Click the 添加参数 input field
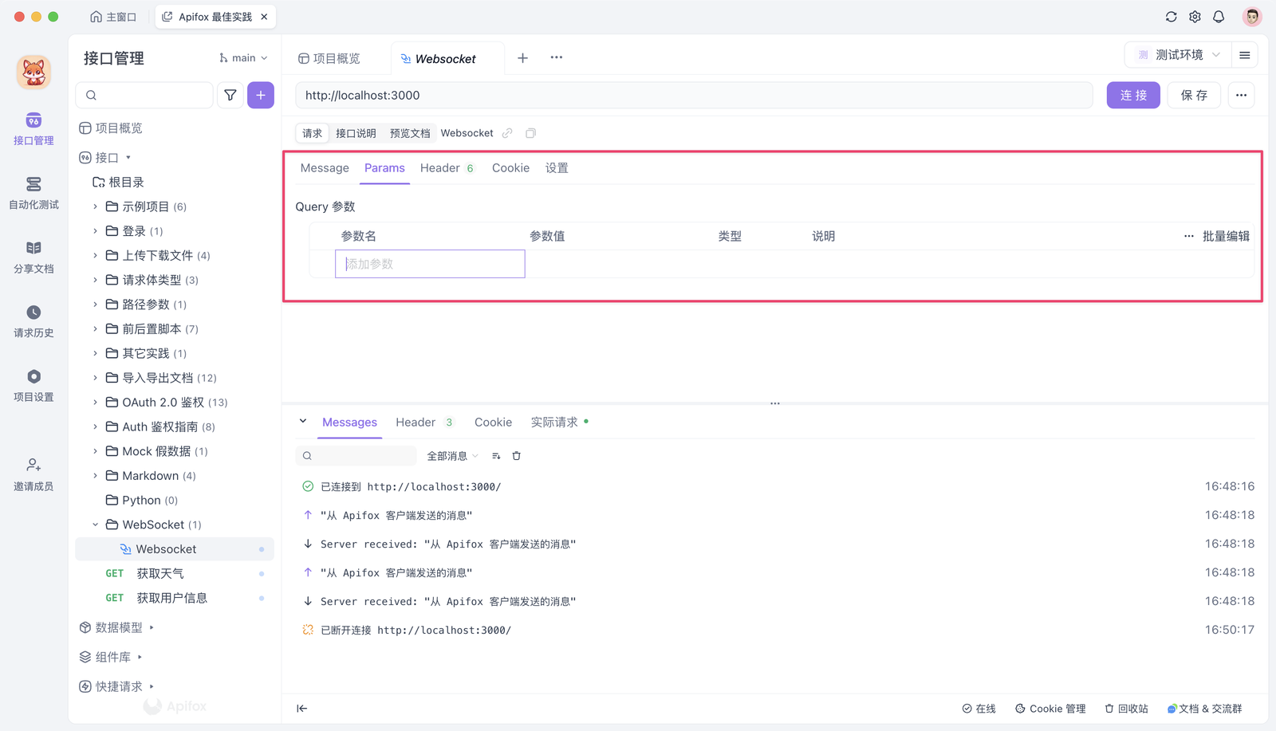 (429, 263)
